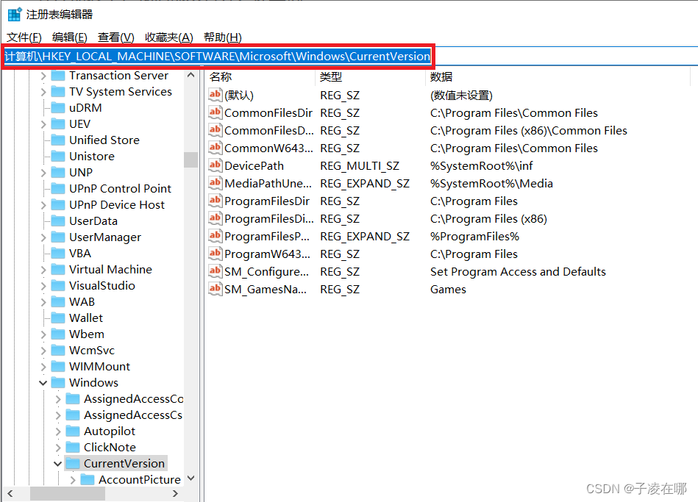Open the 编辑(E) menu

point(69,37)
